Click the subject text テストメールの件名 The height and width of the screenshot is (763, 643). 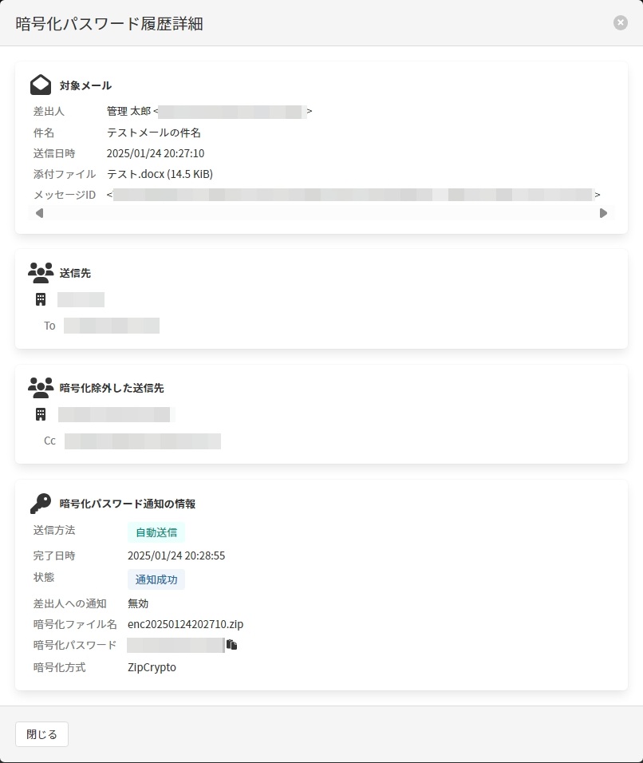154,132
